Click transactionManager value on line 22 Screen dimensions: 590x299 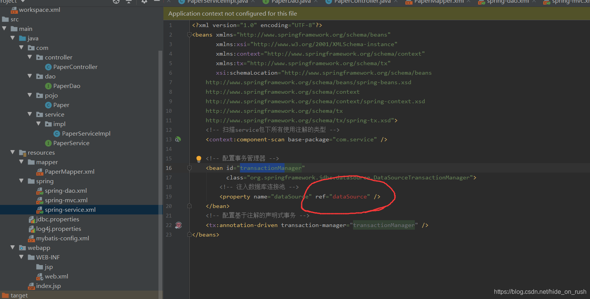[x=384, y=225]
